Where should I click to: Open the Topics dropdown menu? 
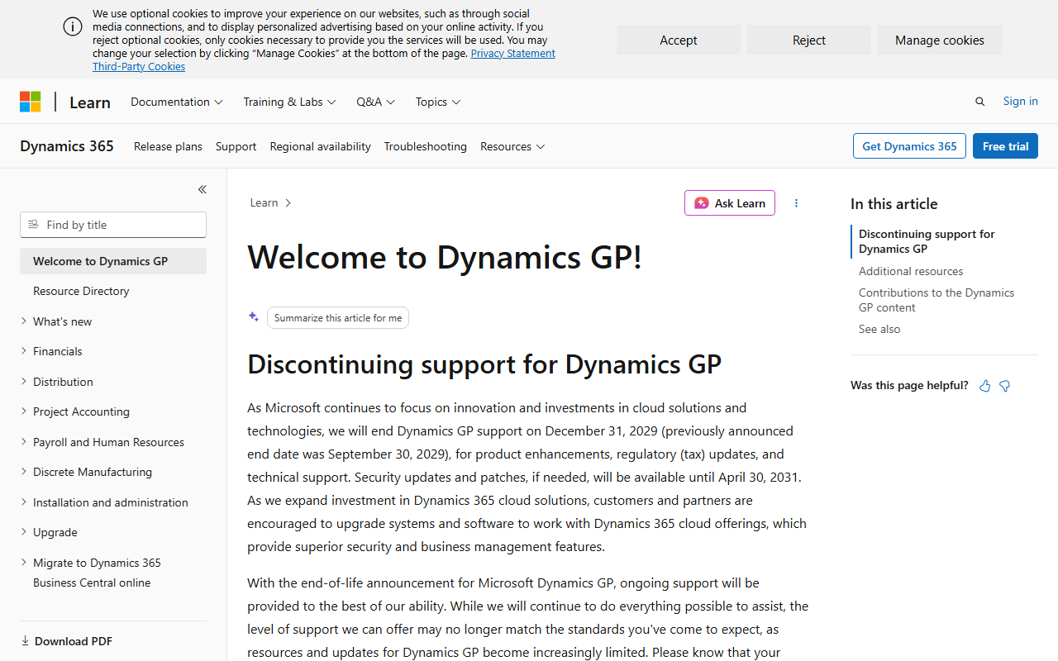point(438,102)
